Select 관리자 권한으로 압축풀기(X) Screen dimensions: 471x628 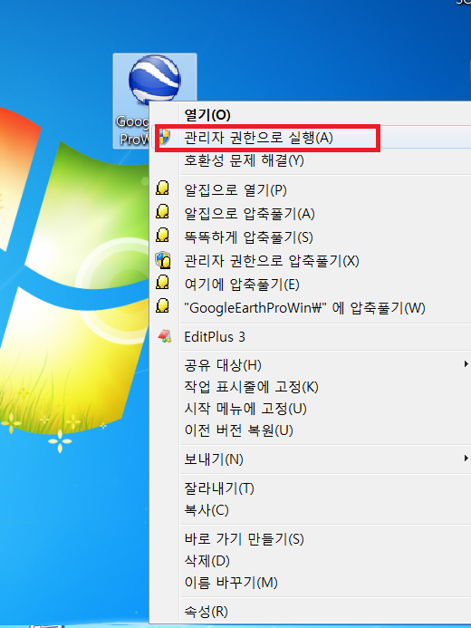pos(272,261)
